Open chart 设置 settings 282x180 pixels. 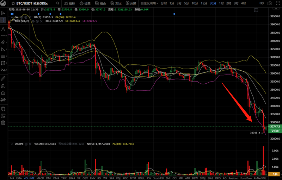tap(85, 3)
